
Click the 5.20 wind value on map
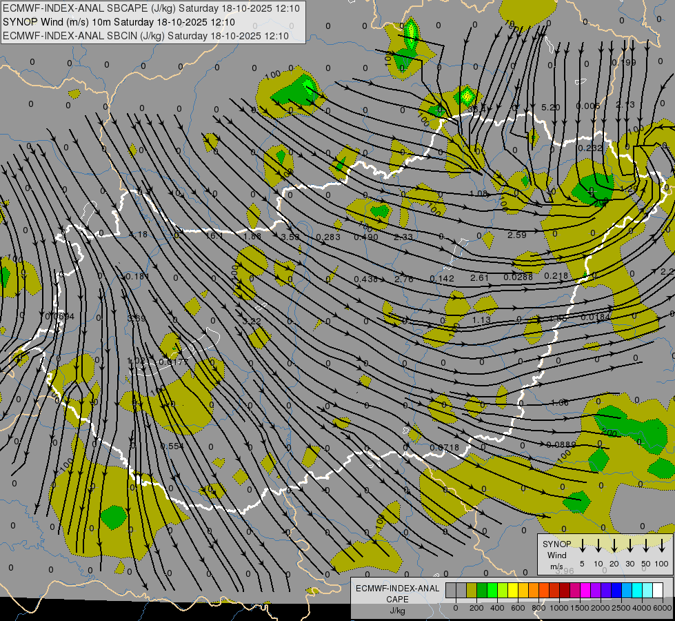click(550, 107)
